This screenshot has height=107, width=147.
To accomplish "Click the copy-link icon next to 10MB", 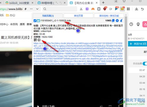I will (113, 20).
